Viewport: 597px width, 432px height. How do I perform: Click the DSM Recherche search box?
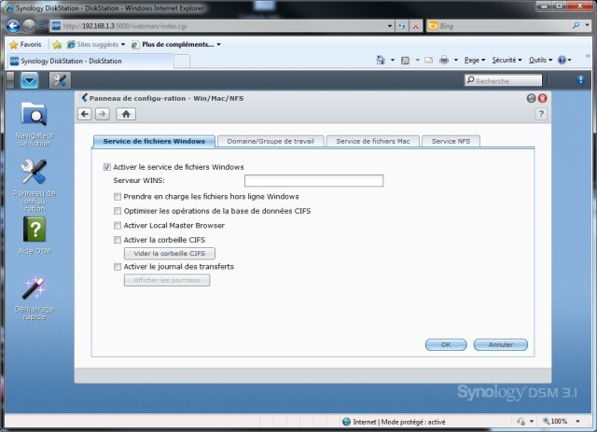click(503, 80)
